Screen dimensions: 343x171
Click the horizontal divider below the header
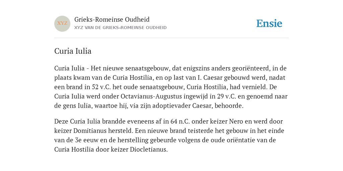[x=171, y=38]
